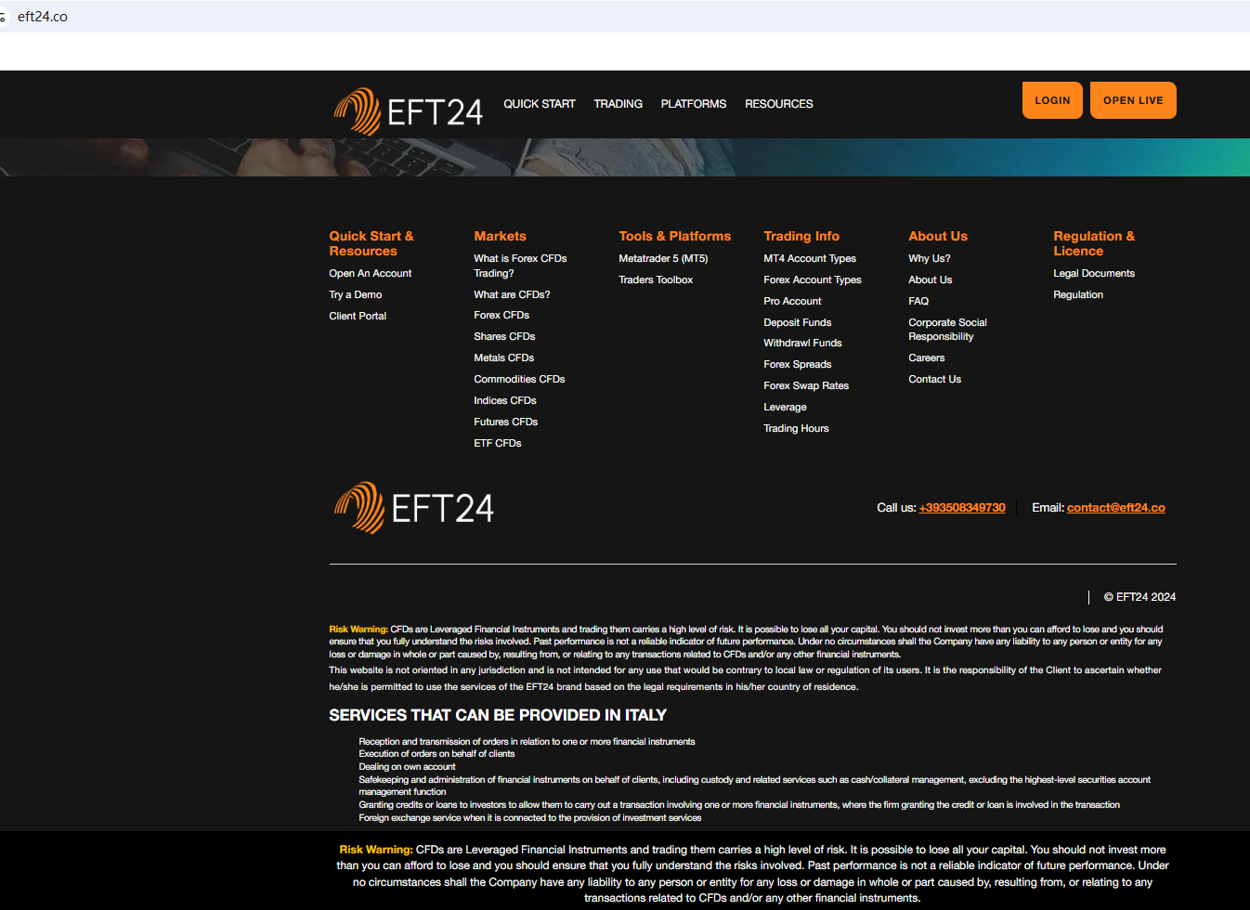Open the RESOURCES menu

pos(779,104)
